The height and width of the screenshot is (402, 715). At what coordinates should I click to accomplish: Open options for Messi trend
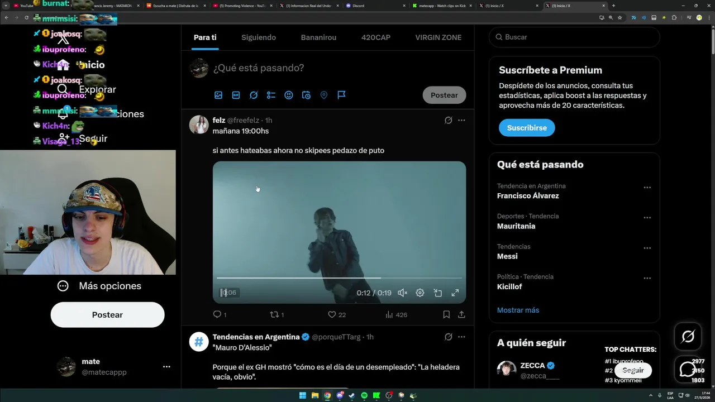pyautogui.click(x=647, y=248)
